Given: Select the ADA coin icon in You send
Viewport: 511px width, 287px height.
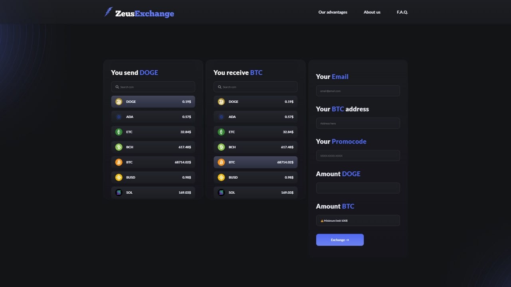Looking at the screenshot, I should tap(119, 117).
